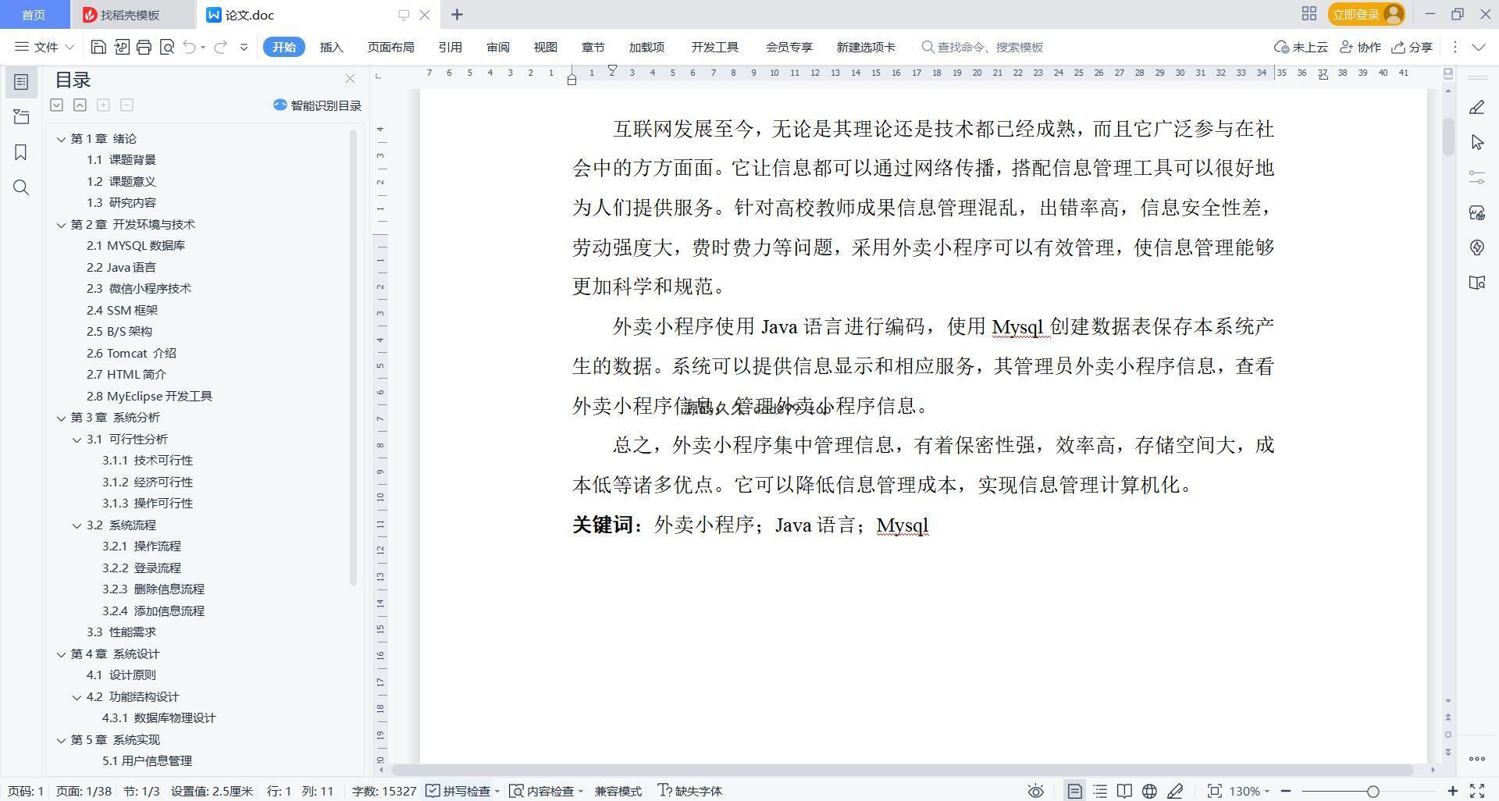Click the Redo arrow icon
Viewport: 1499px width, 801px height.
coord(220,47)
